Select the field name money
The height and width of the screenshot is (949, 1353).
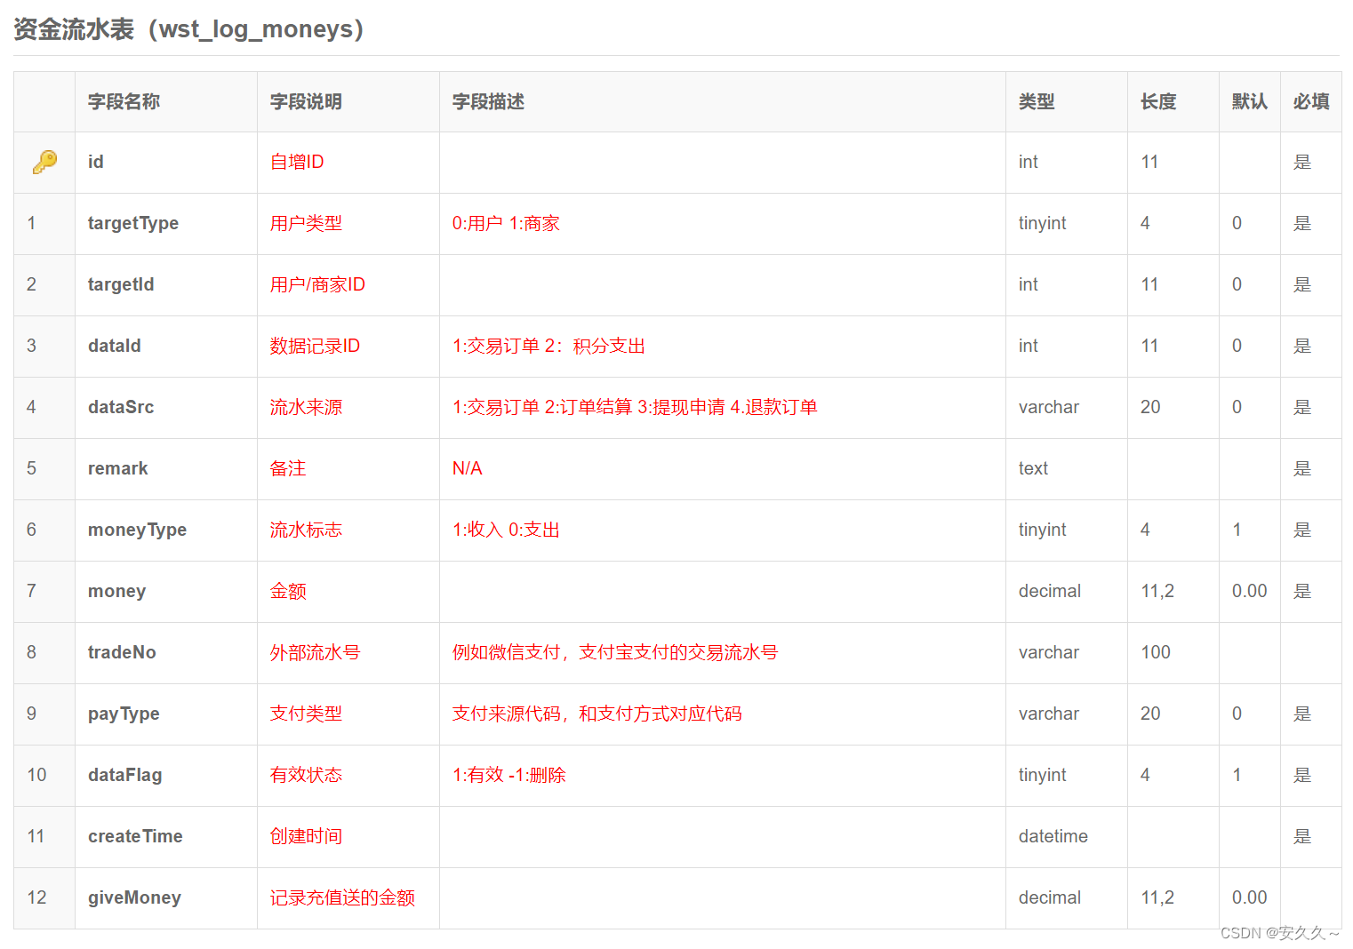116,591
